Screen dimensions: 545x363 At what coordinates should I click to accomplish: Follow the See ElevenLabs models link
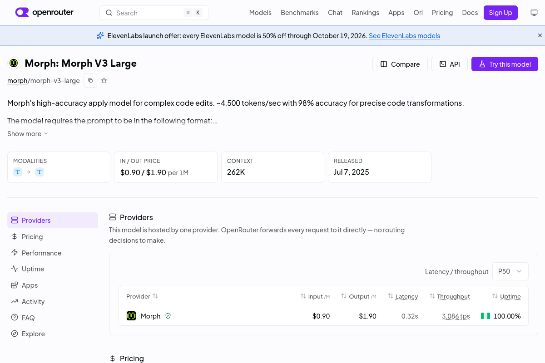404,36
